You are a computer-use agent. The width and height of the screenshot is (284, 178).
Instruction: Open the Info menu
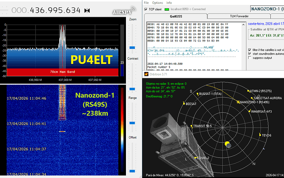point(169,3)
